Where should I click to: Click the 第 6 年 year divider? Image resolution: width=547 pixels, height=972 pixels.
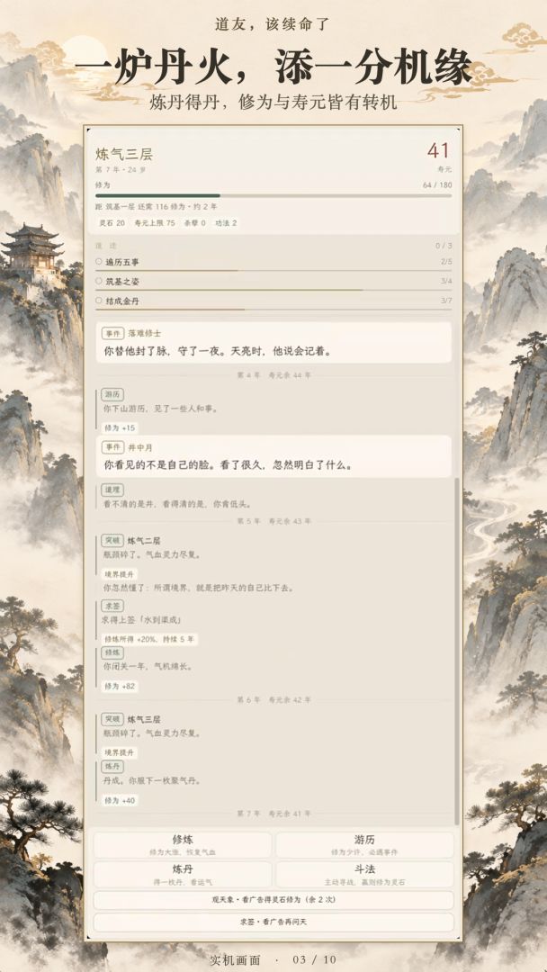[x=273, y=699]
